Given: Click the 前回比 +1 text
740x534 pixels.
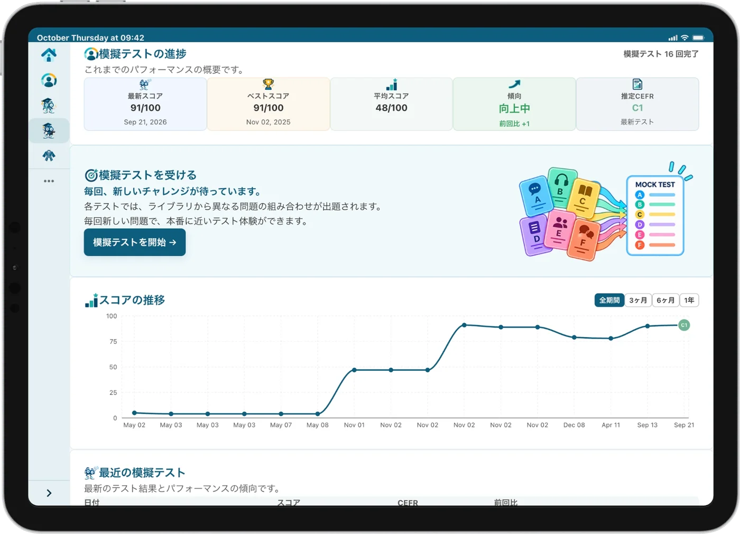Looking at the screenshot, I should click(514, 124).
